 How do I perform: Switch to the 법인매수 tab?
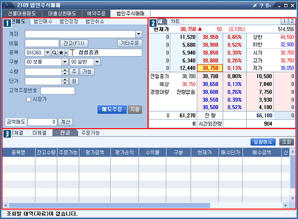(x=44, y=22)
